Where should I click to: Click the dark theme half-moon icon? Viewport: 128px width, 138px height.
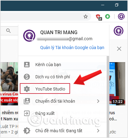(x=27, y=131)
